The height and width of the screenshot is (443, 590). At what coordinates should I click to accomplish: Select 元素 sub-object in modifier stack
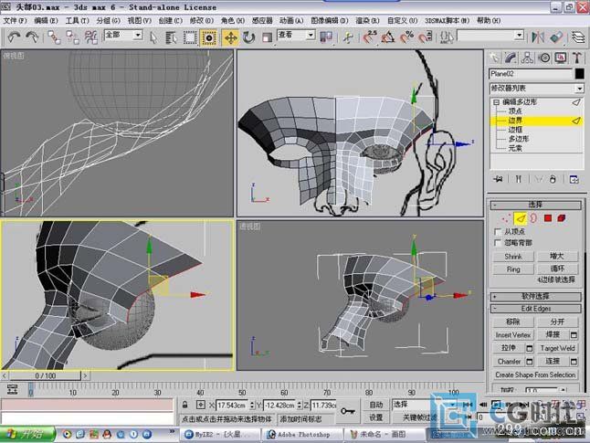coord(515,148)
